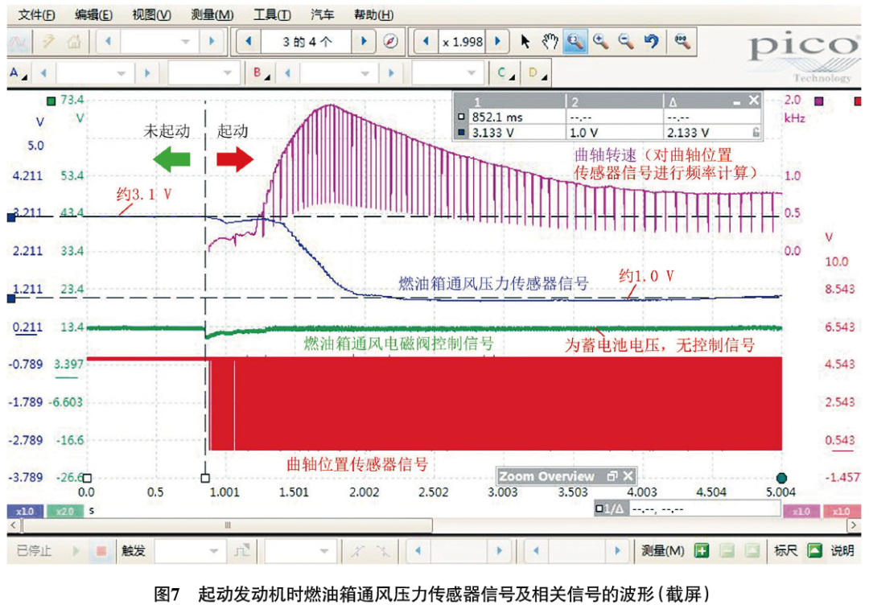Close the ruler legend panel
Screen dimensions: 869x609
(753, 101)
